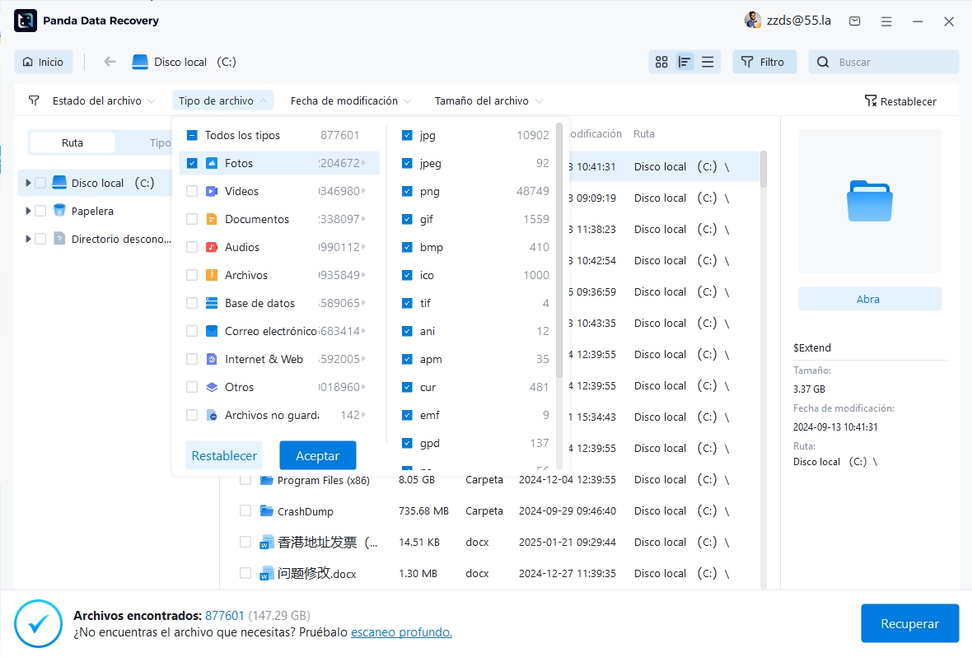Click the Inicio home button
The width and height of the screenshot is (972, 657).
[x=43, y=62]
